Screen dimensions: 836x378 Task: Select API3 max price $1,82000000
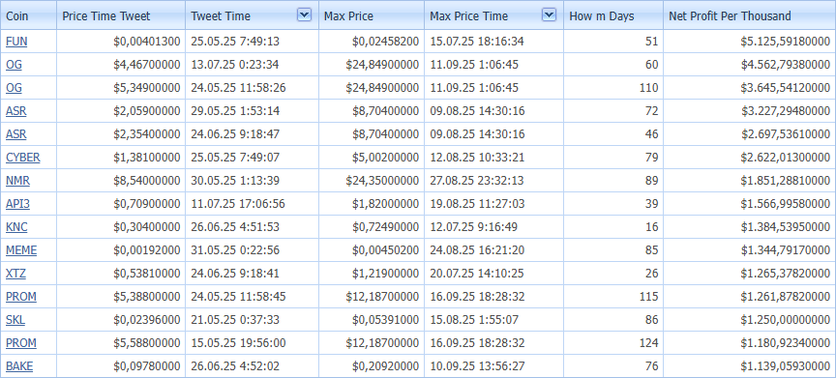click(372, 204)
